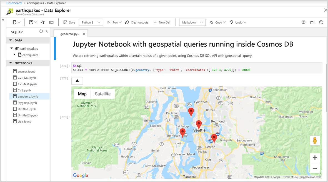Collapse the SQL API side panel

(47, 31)
